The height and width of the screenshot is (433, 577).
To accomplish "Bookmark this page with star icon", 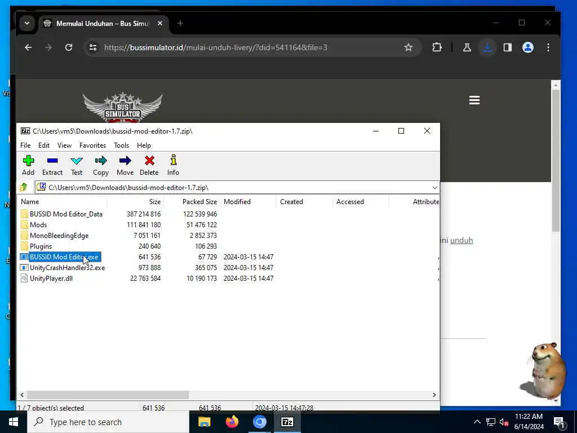I will tap(408, 47).
